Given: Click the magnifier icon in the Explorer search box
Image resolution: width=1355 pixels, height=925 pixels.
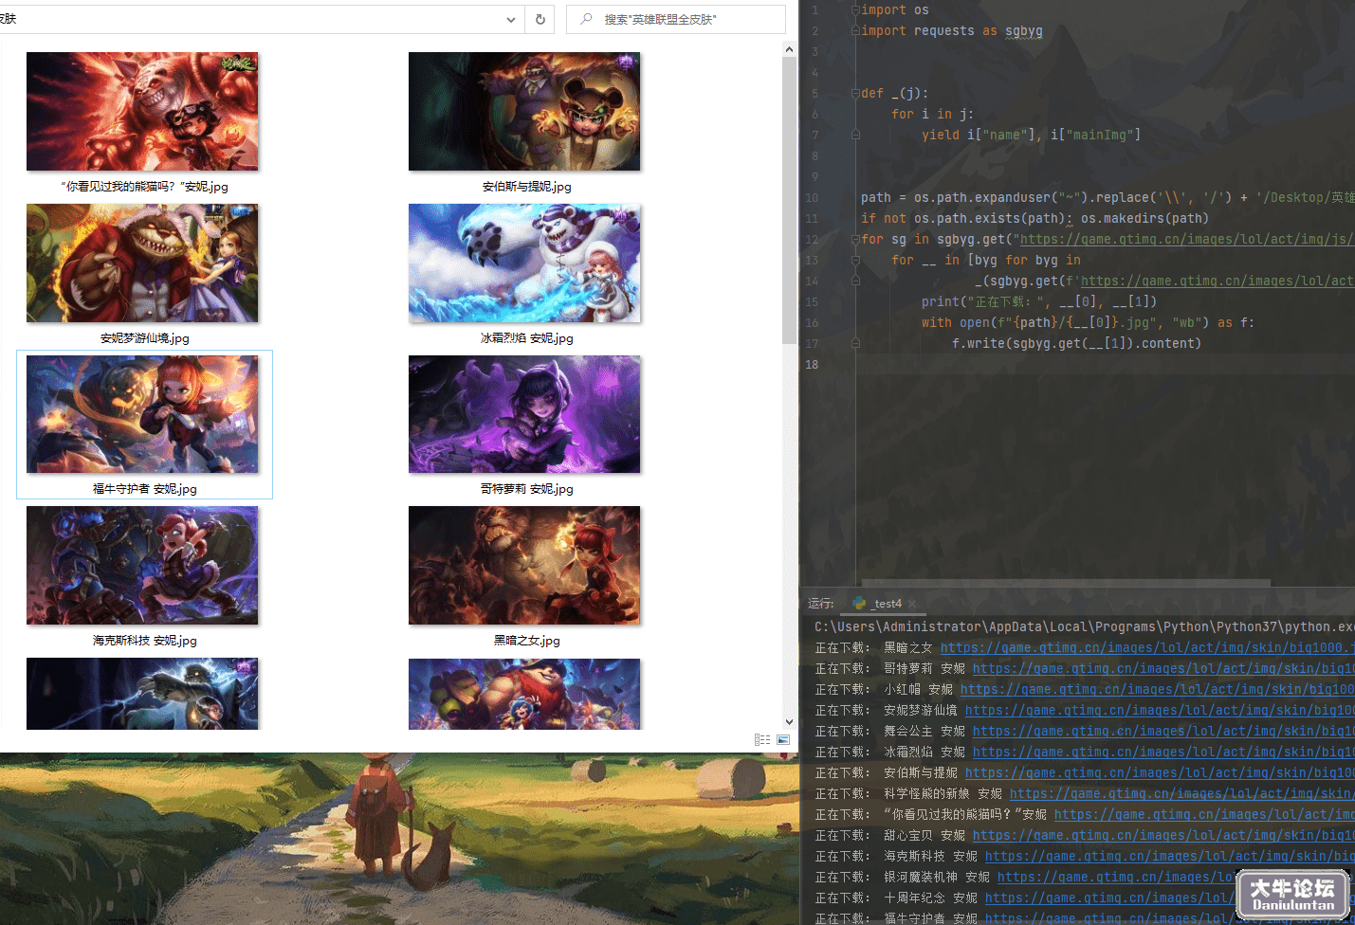Looking at the screenshot, I should [x=587, y=19].
